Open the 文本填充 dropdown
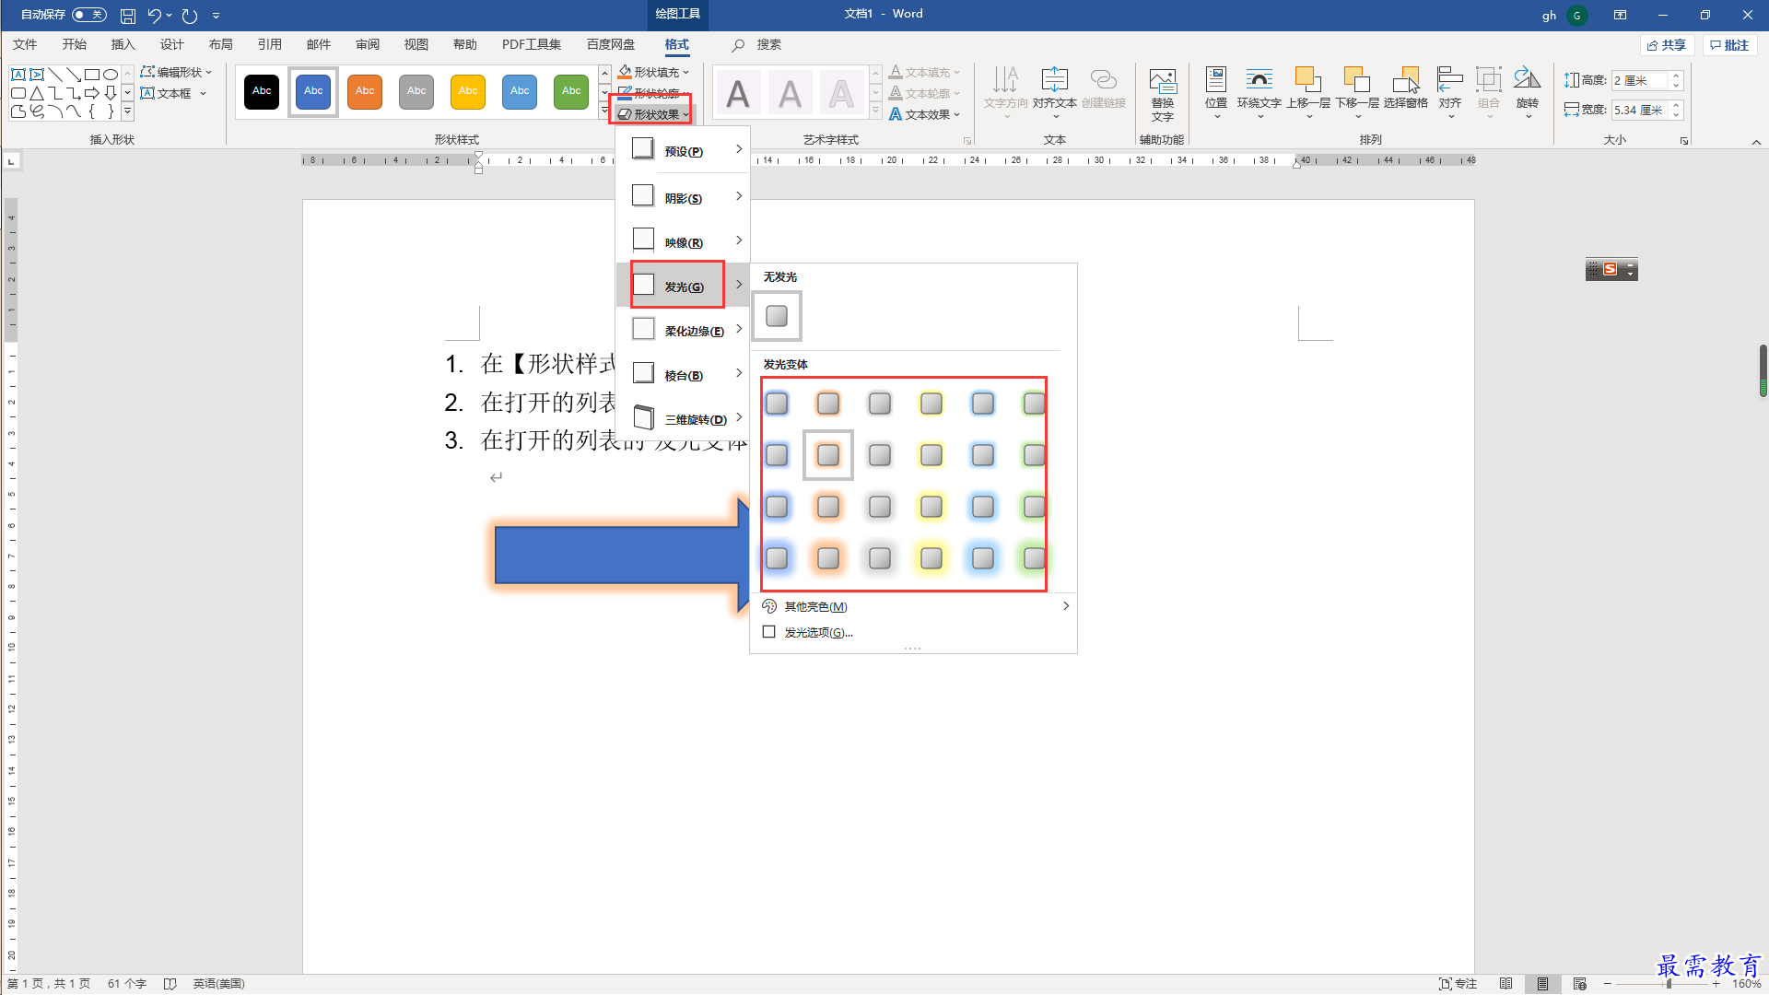 point(925,72)
